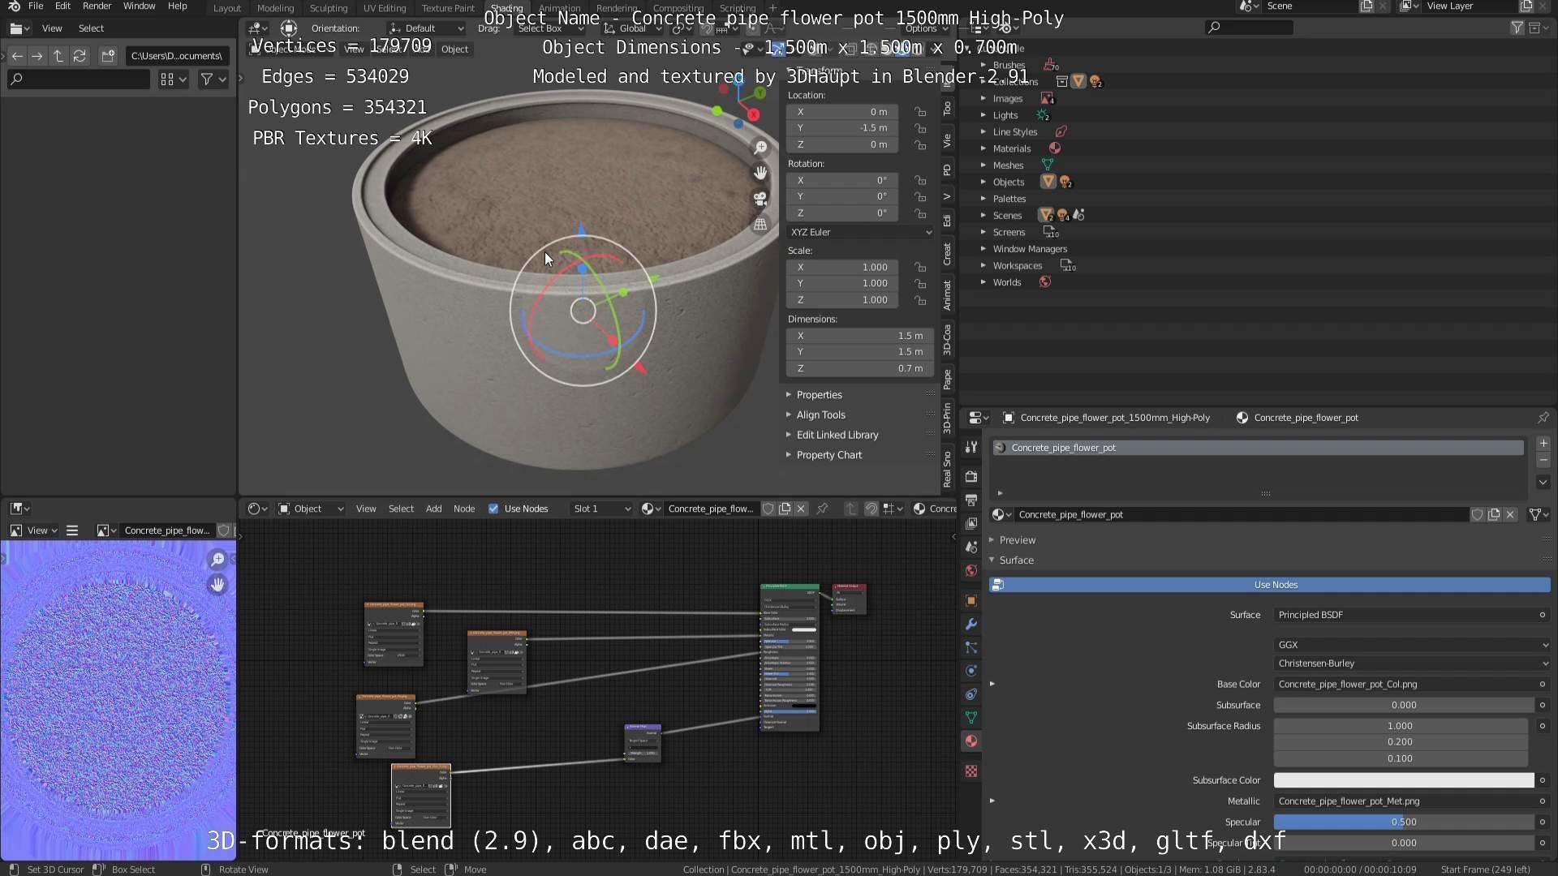Click the parent directory up arrow icon
Image resolution: width=1558 pixels, height=876 pixels.
pos(58,56)
